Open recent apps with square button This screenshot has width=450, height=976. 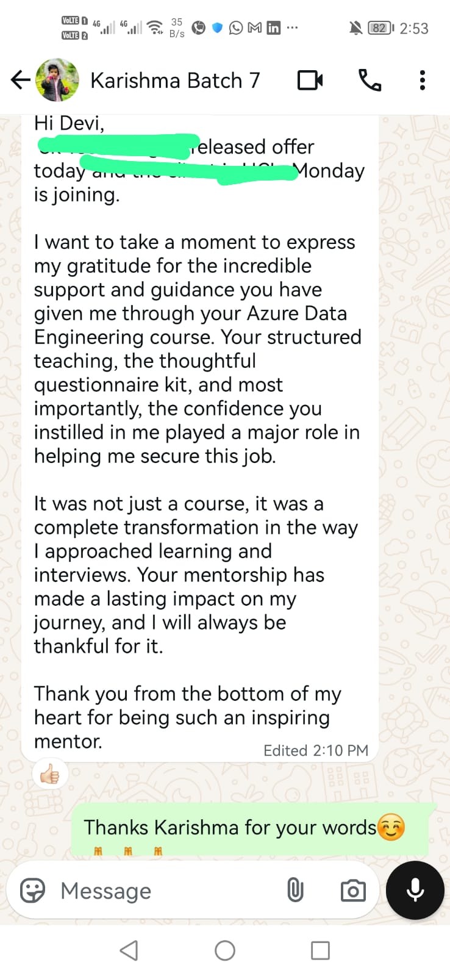pyautogui.click(x=320, y=950)
